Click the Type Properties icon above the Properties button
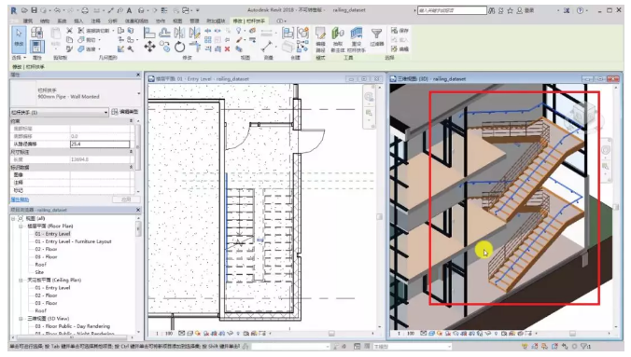The image size is (631, 357). coord(36,33)
